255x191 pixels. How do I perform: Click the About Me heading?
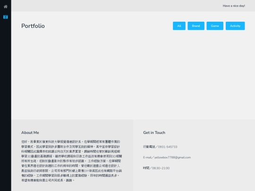point(30,133)
